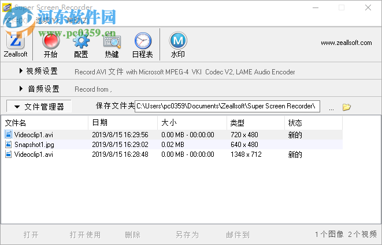Screen dimensions: 382x245
Task: Open the 配置 gear settings icon
Action: (81, 41)
